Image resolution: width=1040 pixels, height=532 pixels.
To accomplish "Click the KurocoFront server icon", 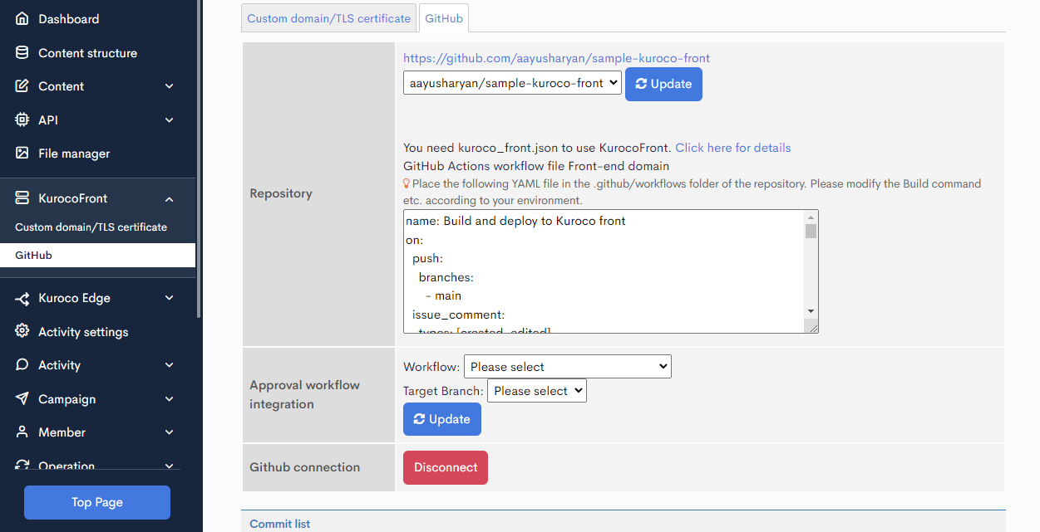I will click(22, 198).
